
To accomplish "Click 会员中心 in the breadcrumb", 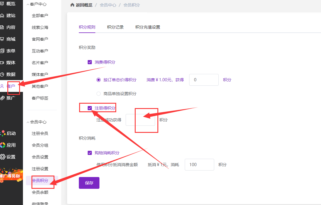I will point(108,5).
